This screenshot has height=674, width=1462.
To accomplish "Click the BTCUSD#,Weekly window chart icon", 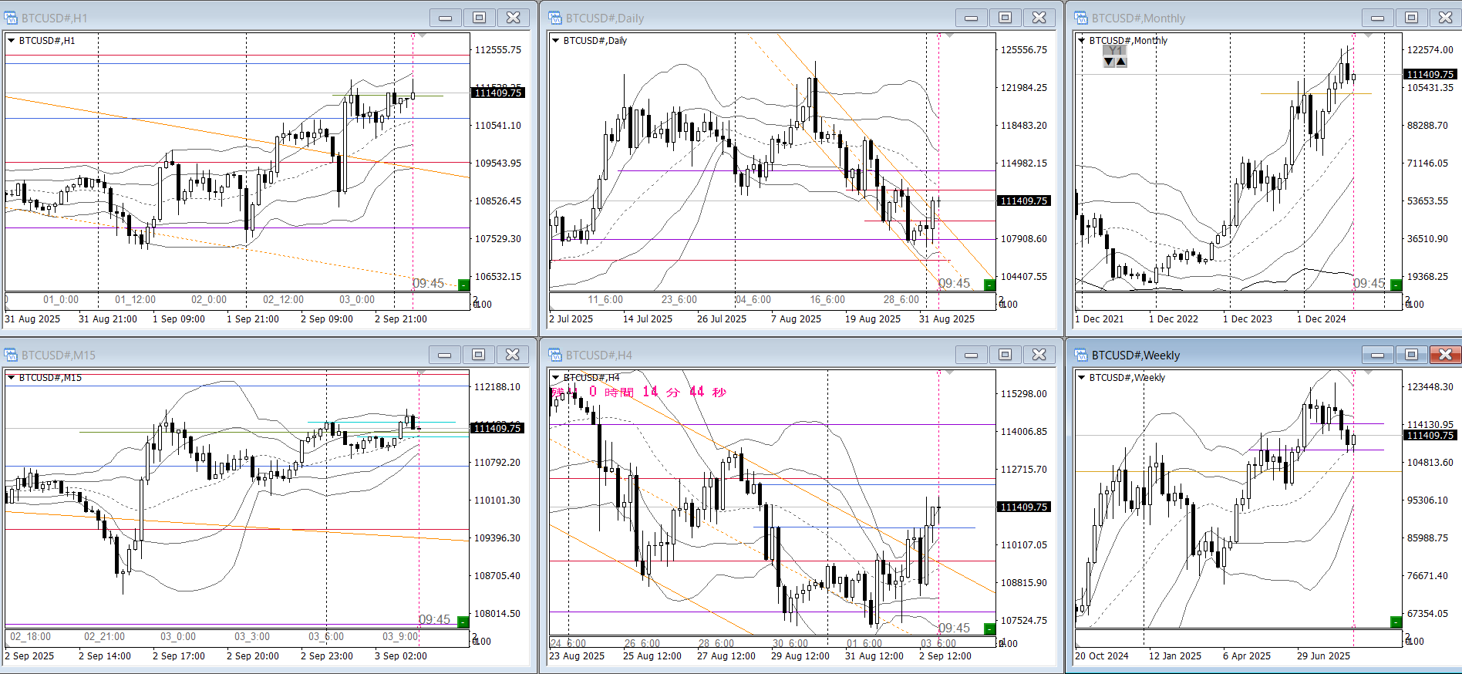I will click(x=1081, y=355).
